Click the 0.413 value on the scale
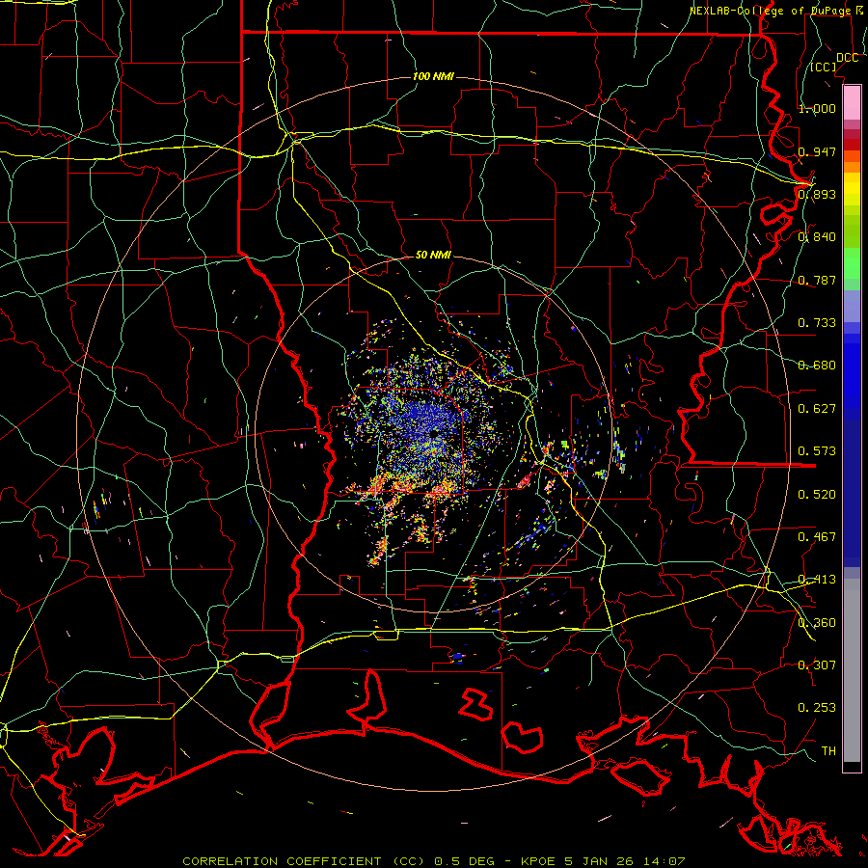This screenshot has height=868, width=868. click(x=817, y=580)
